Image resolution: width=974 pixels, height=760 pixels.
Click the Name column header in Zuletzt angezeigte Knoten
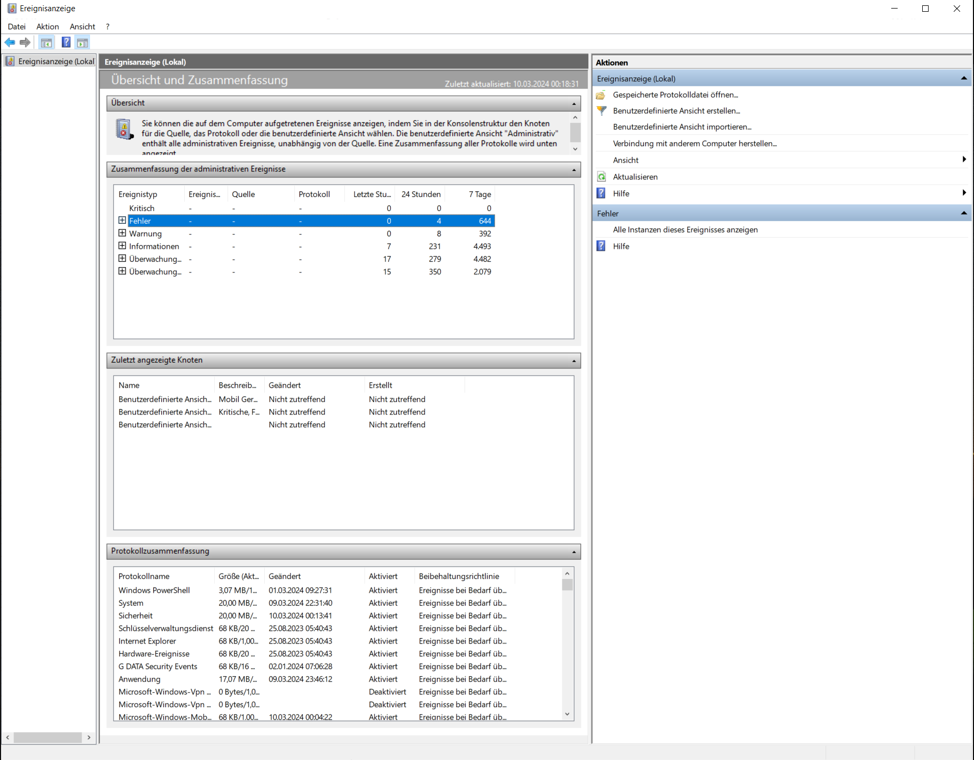[164, 386]
